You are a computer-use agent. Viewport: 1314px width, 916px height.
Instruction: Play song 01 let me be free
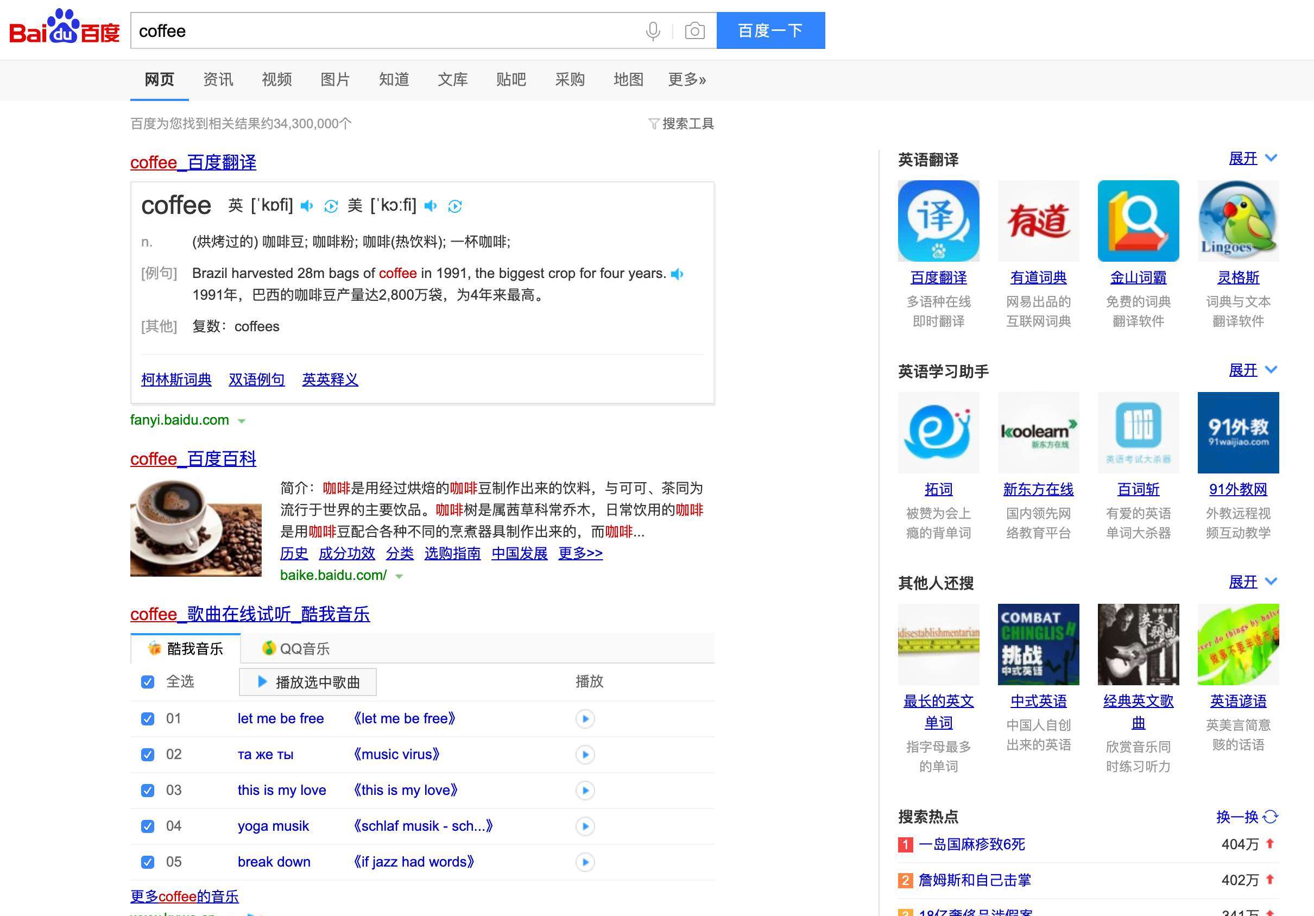(x=585, y=718)
